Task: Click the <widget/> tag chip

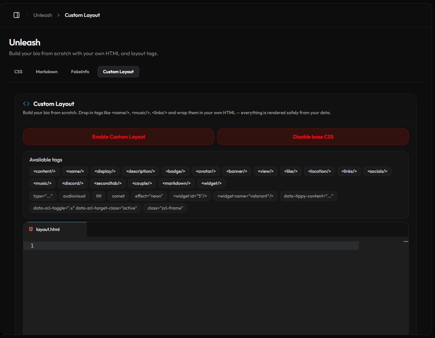Action: pyautogui.click(x=211, y=183)
